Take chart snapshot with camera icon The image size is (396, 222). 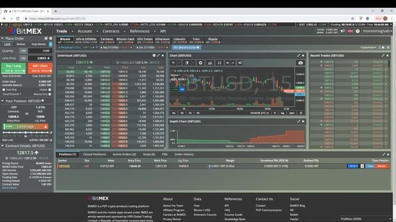tap(300, 63)
